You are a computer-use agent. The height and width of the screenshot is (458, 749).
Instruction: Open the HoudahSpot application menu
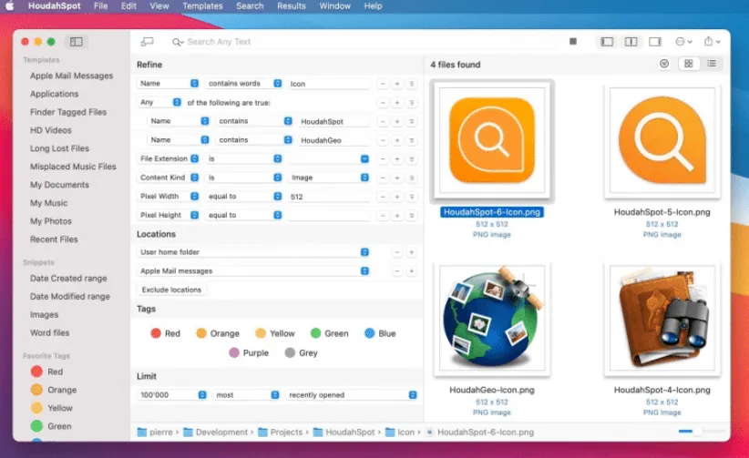click(55, 6)
